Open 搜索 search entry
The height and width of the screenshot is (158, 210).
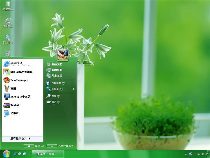click(x=60, y=96)
